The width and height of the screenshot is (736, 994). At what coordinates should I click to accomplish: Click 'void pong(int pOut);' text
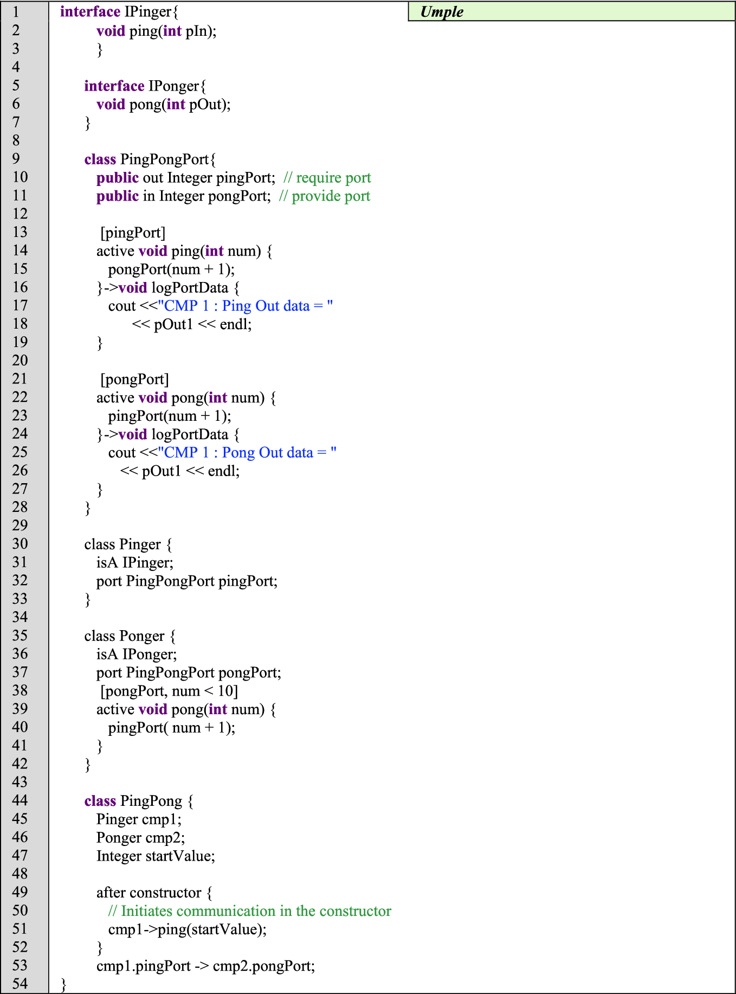(x=164, y=104)
